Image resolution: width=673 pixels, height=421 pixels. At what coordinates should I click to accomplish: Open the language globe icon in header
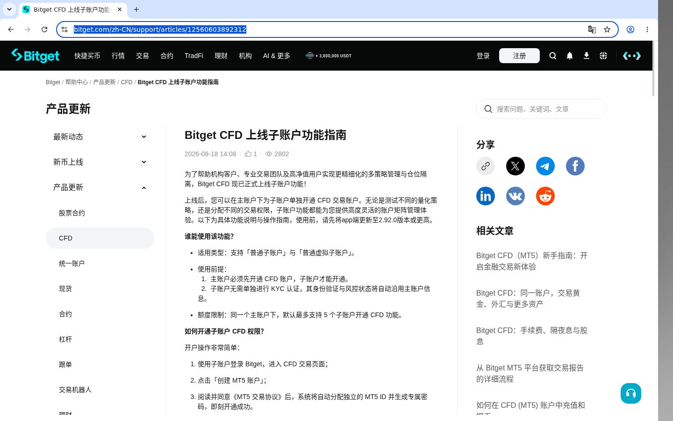click(x=603, y=56)
